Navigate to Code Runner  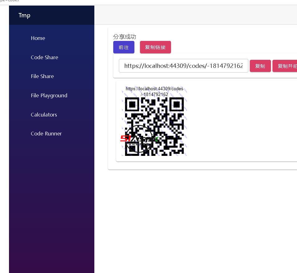(46, 134)
